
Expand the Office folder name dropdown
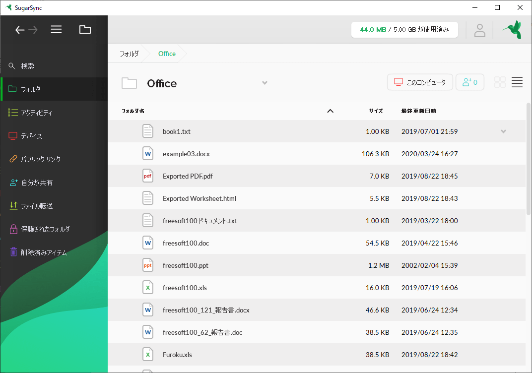point(265,83)
